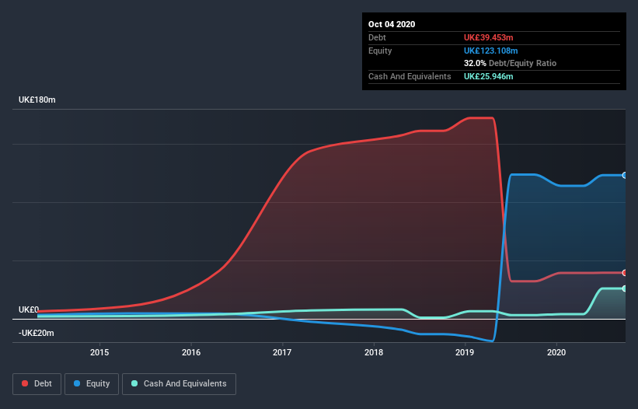Click Cash And Equivalents label in tooltip
638x409 pixels.
pyautogui.click(x=410, y=76)
